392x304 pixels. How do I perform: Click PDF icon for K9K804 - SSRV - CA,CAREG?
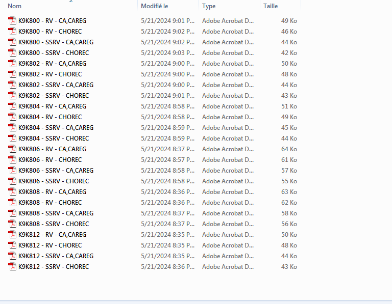point(12,128)
